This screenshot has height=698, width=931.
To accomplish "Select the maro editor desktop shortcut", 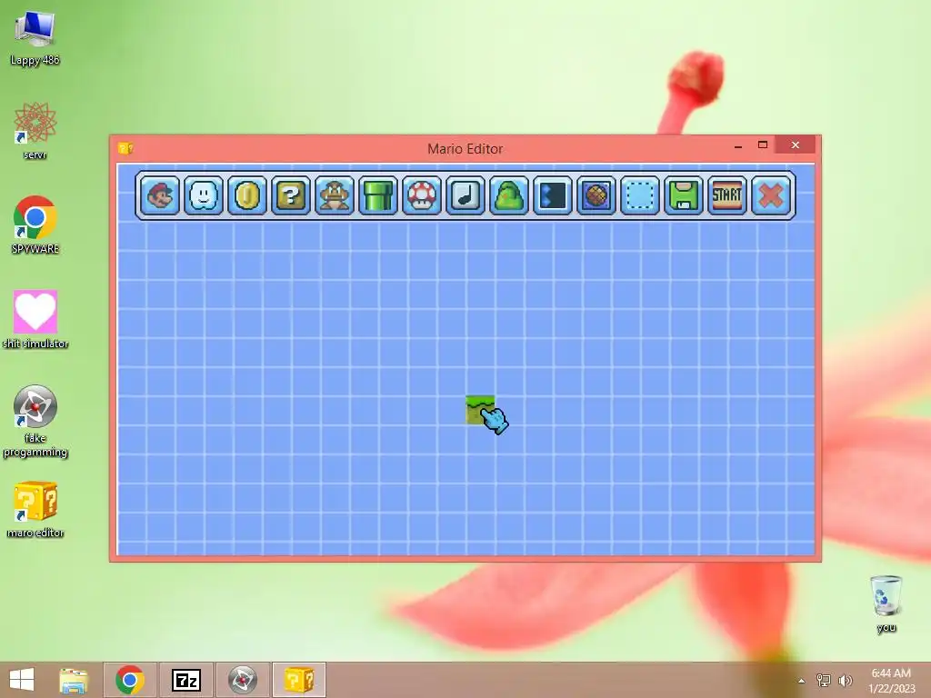I will 35,509.
